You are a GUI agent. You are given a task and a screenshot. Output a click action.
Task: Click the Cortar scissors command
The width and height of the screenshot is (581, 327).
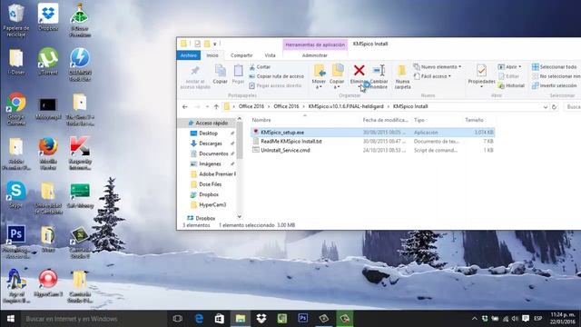click(x=260, y=67)
